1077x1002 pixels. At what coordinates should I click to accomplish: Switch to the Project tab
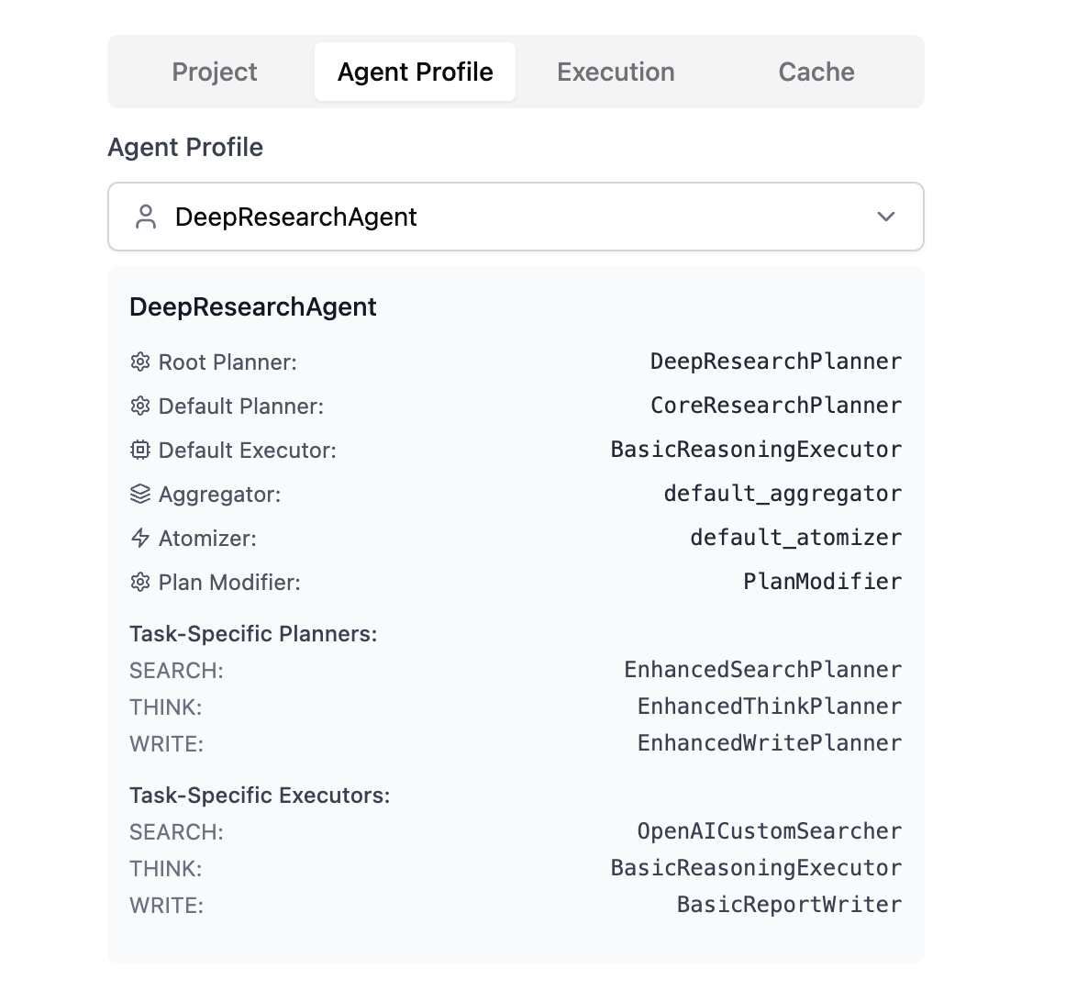coord(215,72)
